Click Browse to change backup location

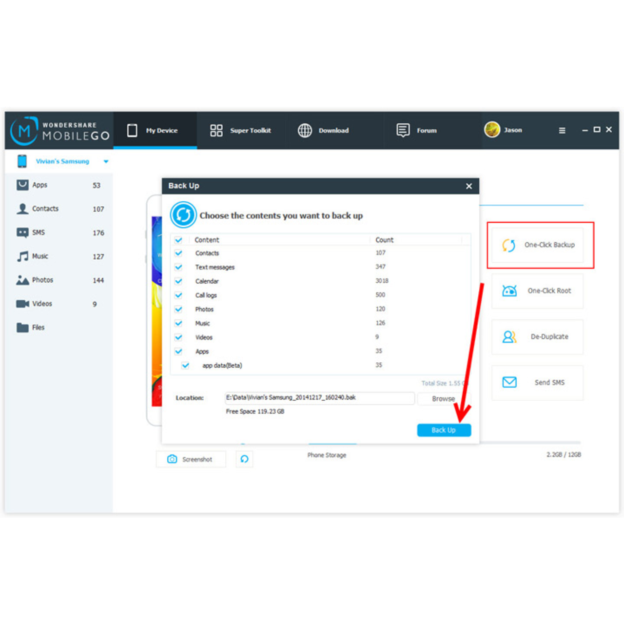[x=444, y=398]
